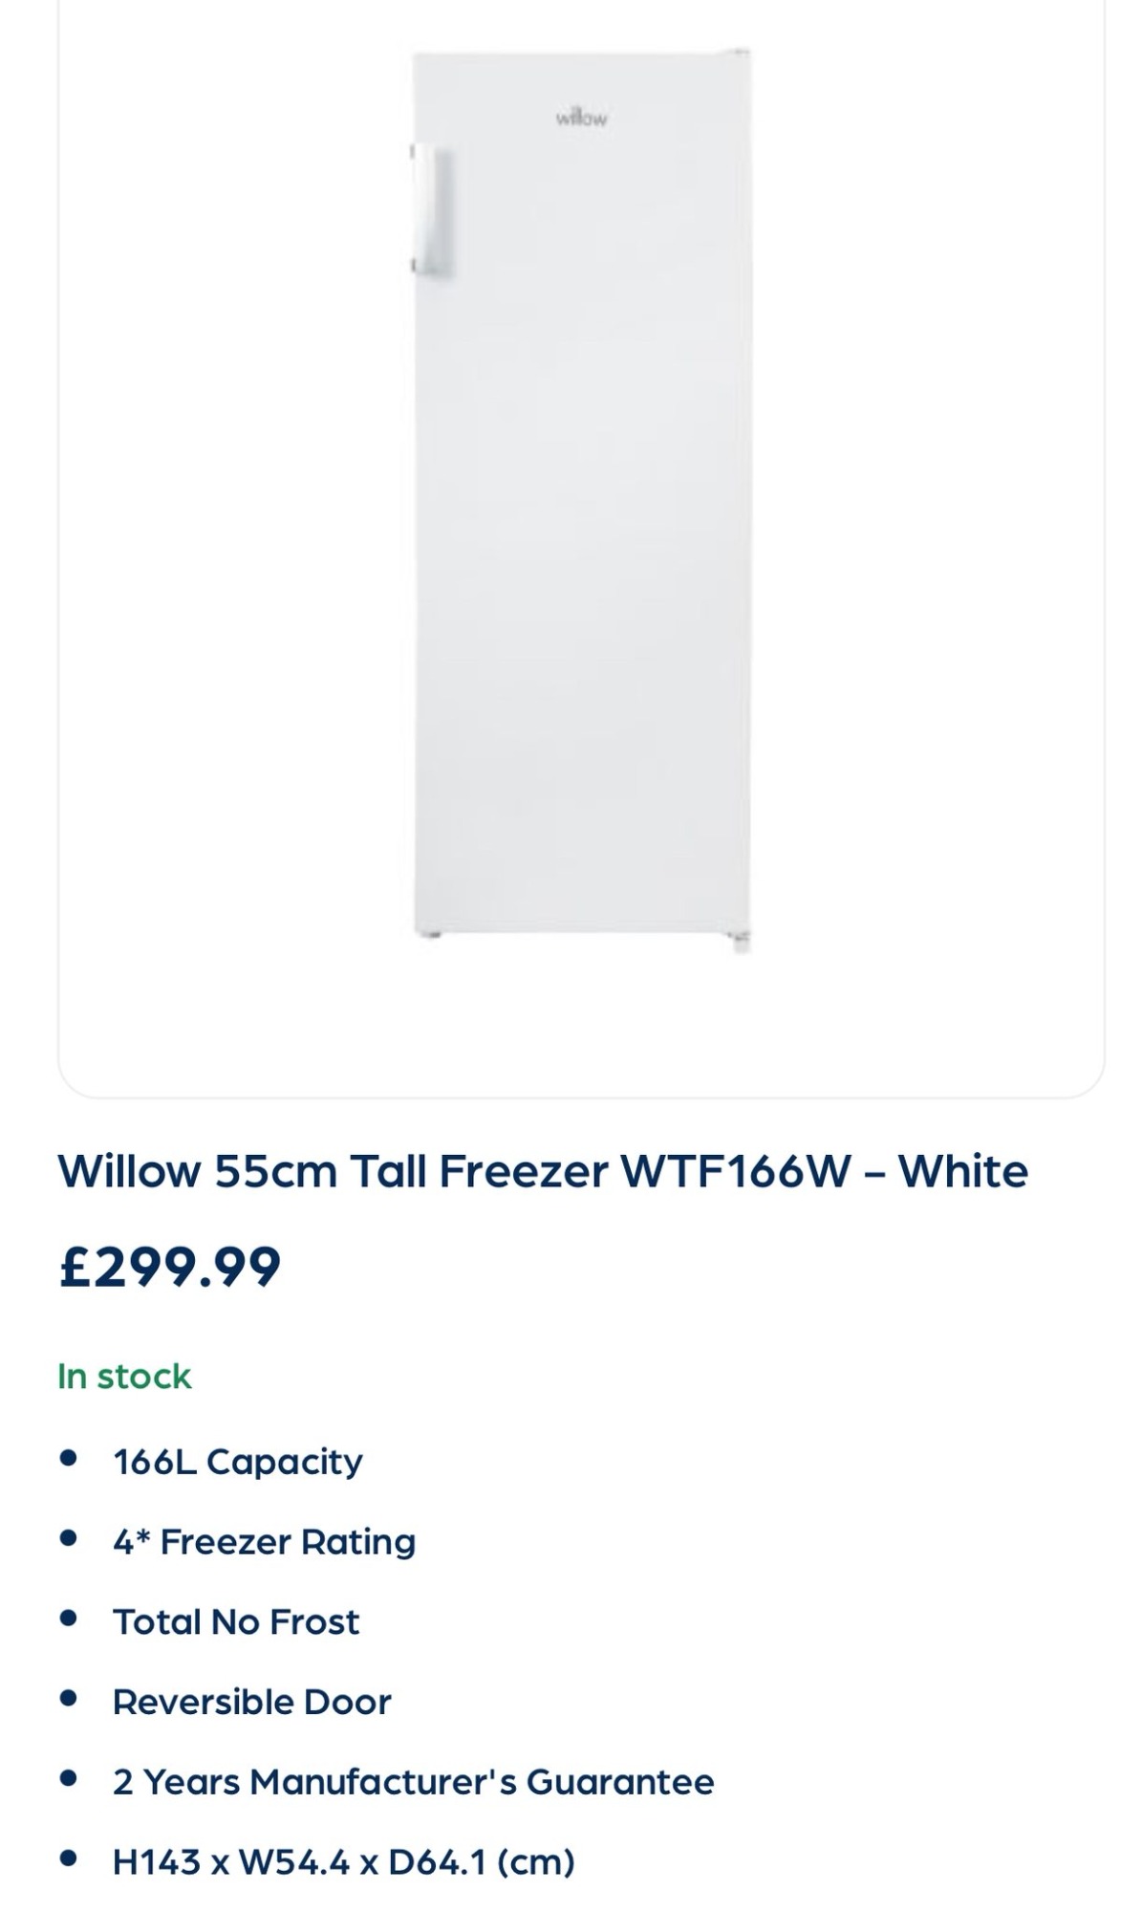Click bullet dot beside 4* Freezer Rating

click(68, 1538)
